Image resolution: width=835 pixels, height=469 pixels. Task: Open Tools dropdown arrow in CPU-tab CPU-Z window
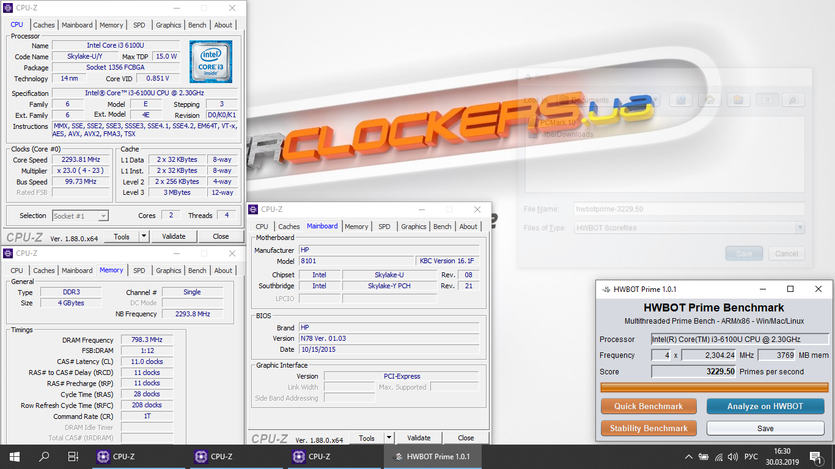144,236
